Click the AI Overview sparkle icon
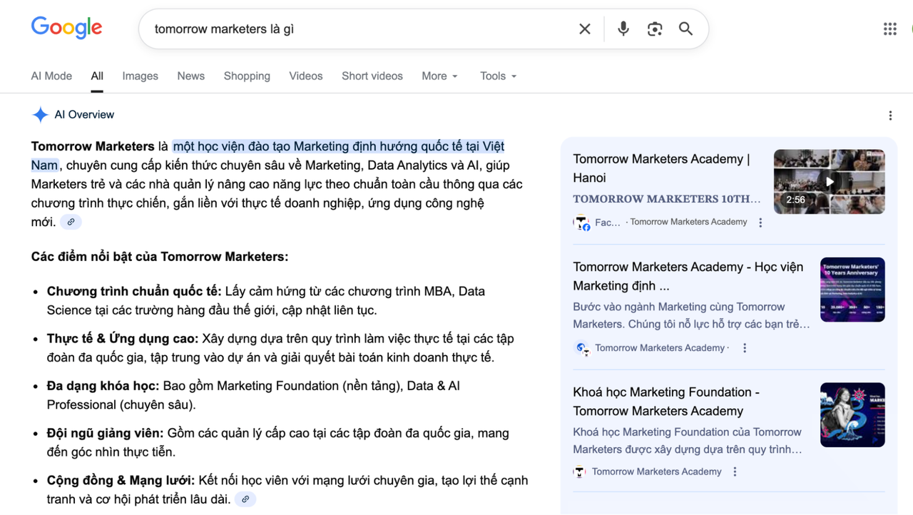913x515 pixels. (39, 114)
